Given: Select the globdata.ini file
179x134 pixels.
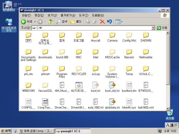Looking at the screenshot, I should click(112, 104).
